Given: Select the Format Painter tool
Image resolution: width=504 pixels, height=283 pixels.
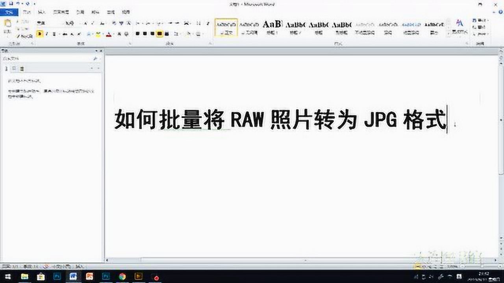Looking at the screenshot, I should point(25,36).
